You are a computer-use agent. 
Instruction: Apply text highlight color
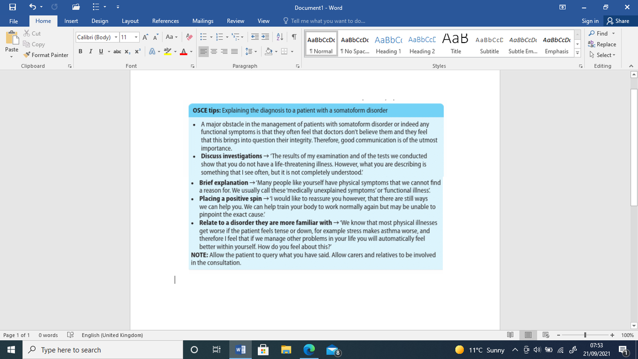pos(167,51)
